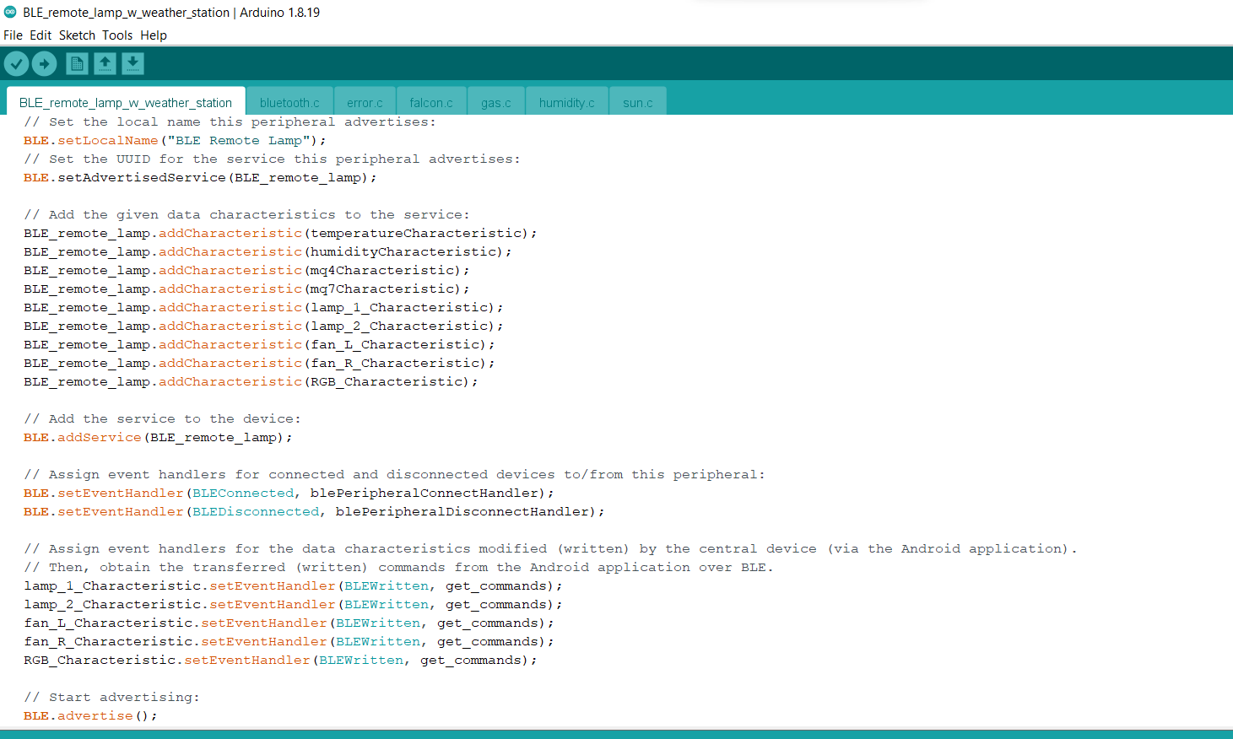Click the Verify button to compile the sketch
Viewport: 1233px width, 739px height.
[x=16, y=63]
